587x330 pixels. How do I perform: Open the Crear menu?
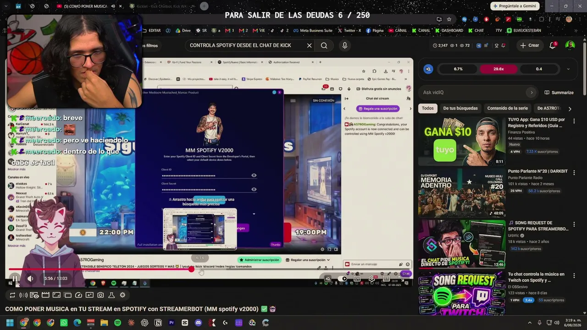tap(530, 45)
